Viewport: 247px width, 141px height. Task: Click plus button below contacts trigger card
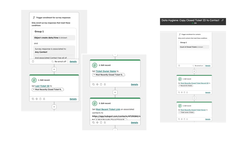tap(194, 71)
